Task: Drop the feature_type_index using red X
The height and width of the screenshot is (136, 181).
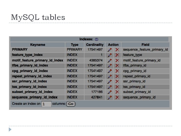Action: coord(117,55)
